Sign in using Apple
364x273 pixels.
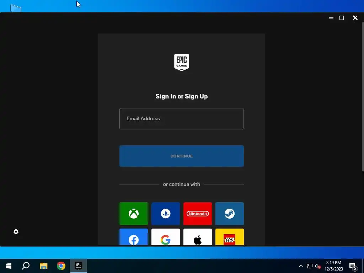[198, 237]
